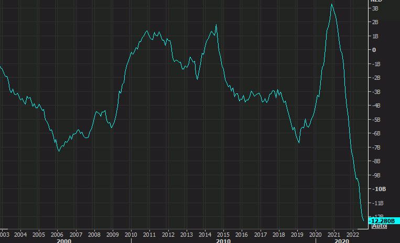The height and width of the screenshot is (243, 400).
Task: Click the 2012 x-axis label
Action: 168,235
